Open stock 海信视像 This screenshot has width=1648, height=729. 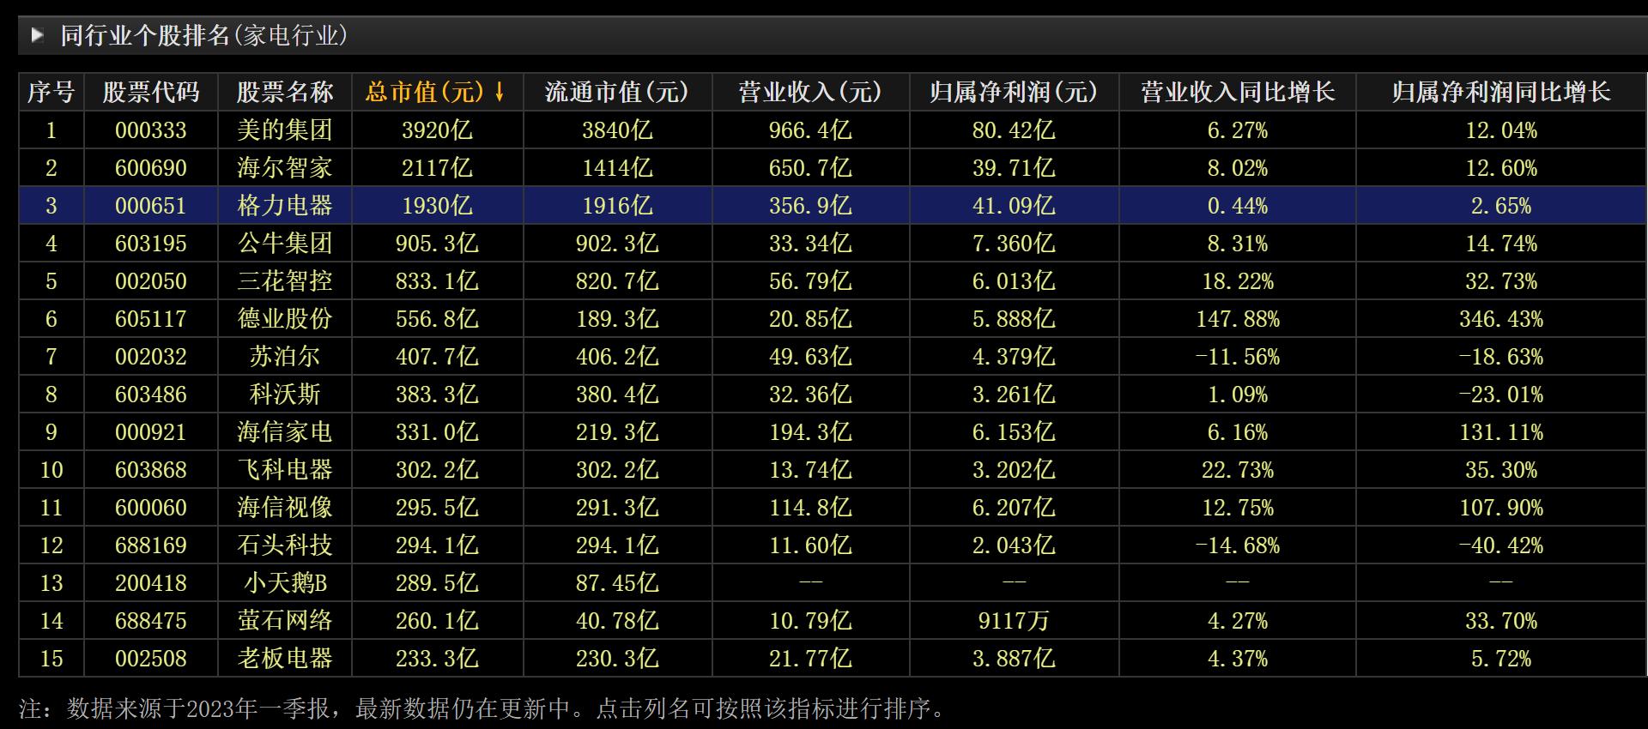pyautogui.click(x=285, y=508)
